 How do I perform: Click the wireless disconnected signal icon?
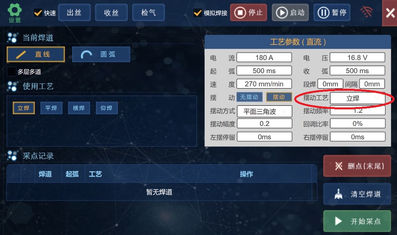[366, 12]
